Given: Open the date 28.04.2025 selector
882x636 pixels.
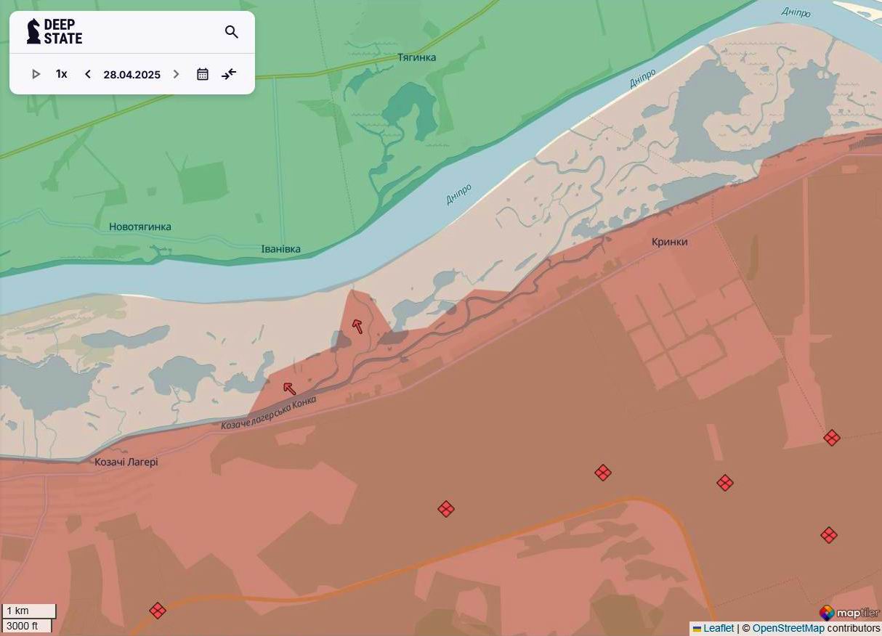Looking at the screenshot, I should [132, 74].
